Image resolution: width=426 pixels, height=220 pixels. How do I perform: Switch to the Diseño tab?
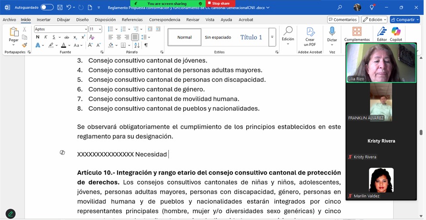[x=82, y=20]
